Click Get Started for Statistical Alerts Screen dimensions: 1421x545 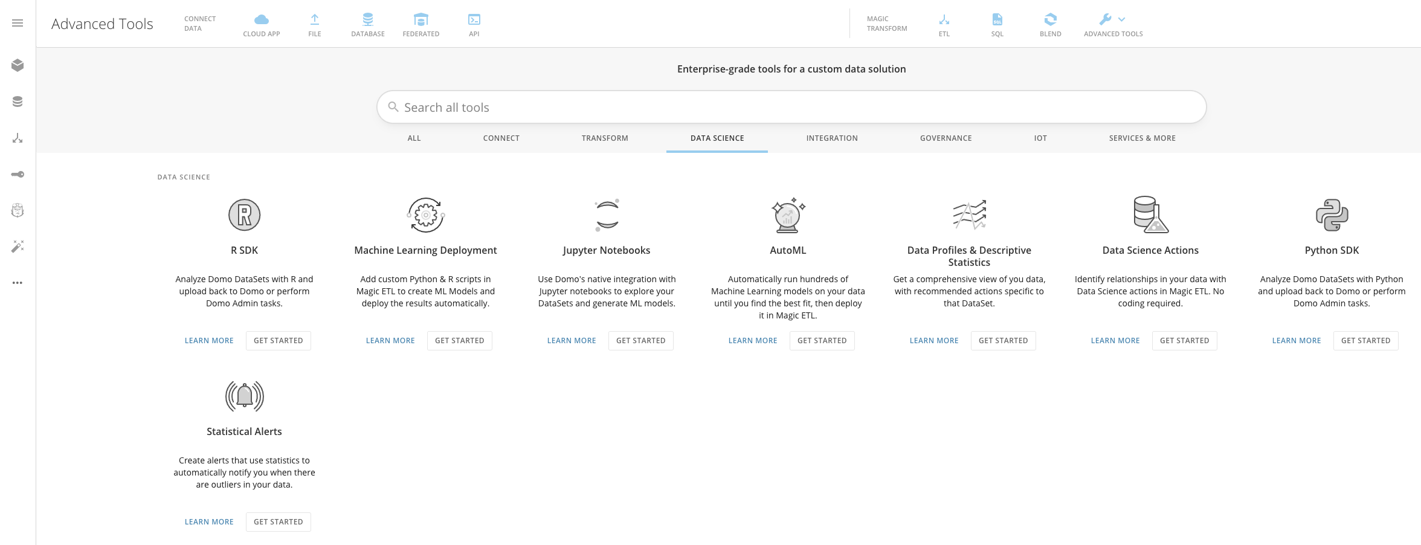[279, 522]
